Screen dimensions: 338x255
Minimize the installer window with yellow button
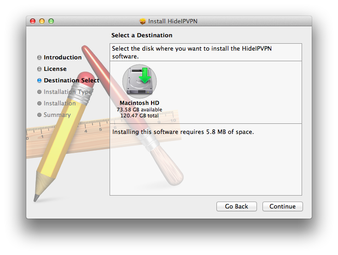pyautogui.click(x=42, y=21)
